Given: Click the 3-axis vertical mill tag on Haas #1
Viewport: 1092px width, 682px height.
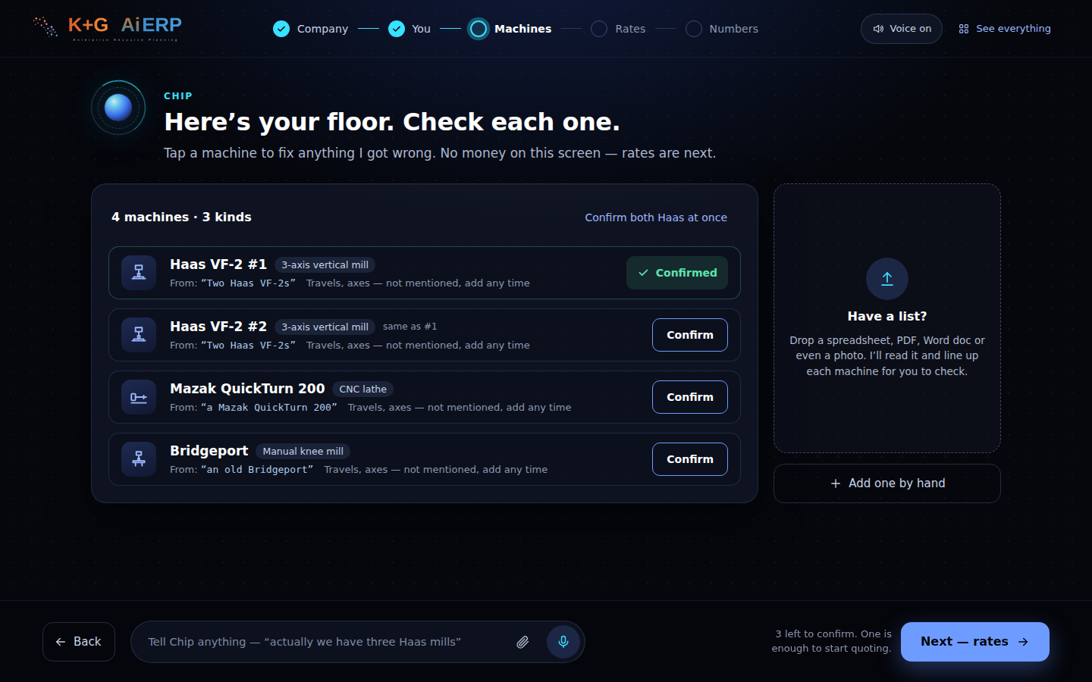Looking at the screenshot, I should coord(325,265).
